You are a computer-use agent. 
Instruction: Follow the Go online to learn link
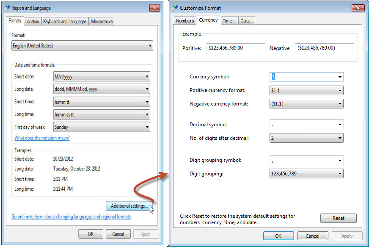point(71,217)
